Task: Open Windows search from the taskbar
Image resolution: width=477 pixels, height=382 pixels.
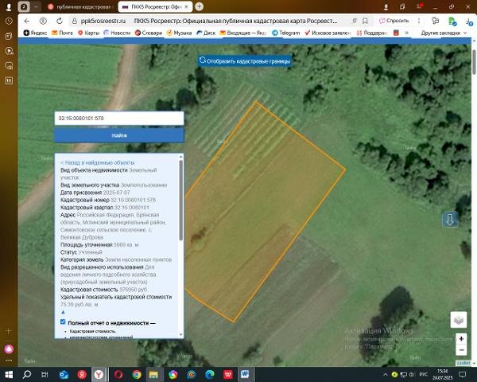Action: coord(27,374)
